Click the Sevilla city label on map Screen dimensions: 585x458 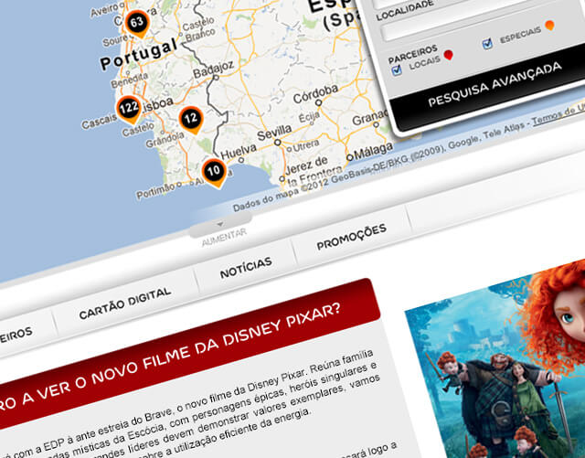pos(274,133)
